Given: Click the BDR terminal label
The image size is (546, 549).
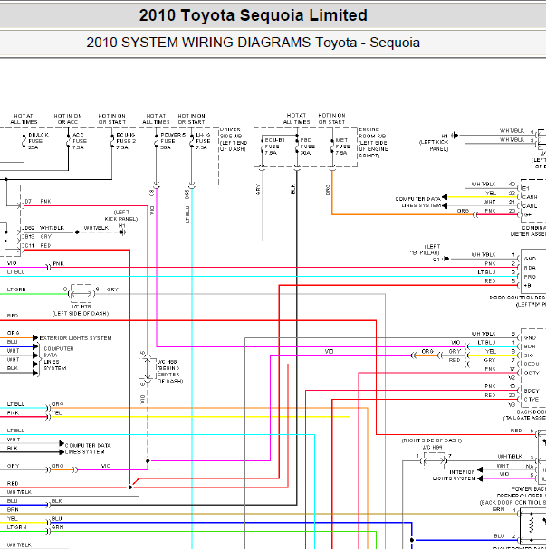Looking at the screenshot, I should coord(530,346).
